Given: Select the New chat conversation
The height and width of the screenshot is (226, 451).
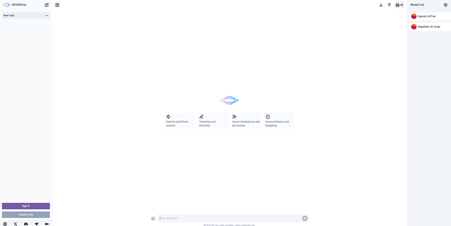Looking at the screenshot, I should (x=26, y=15).
